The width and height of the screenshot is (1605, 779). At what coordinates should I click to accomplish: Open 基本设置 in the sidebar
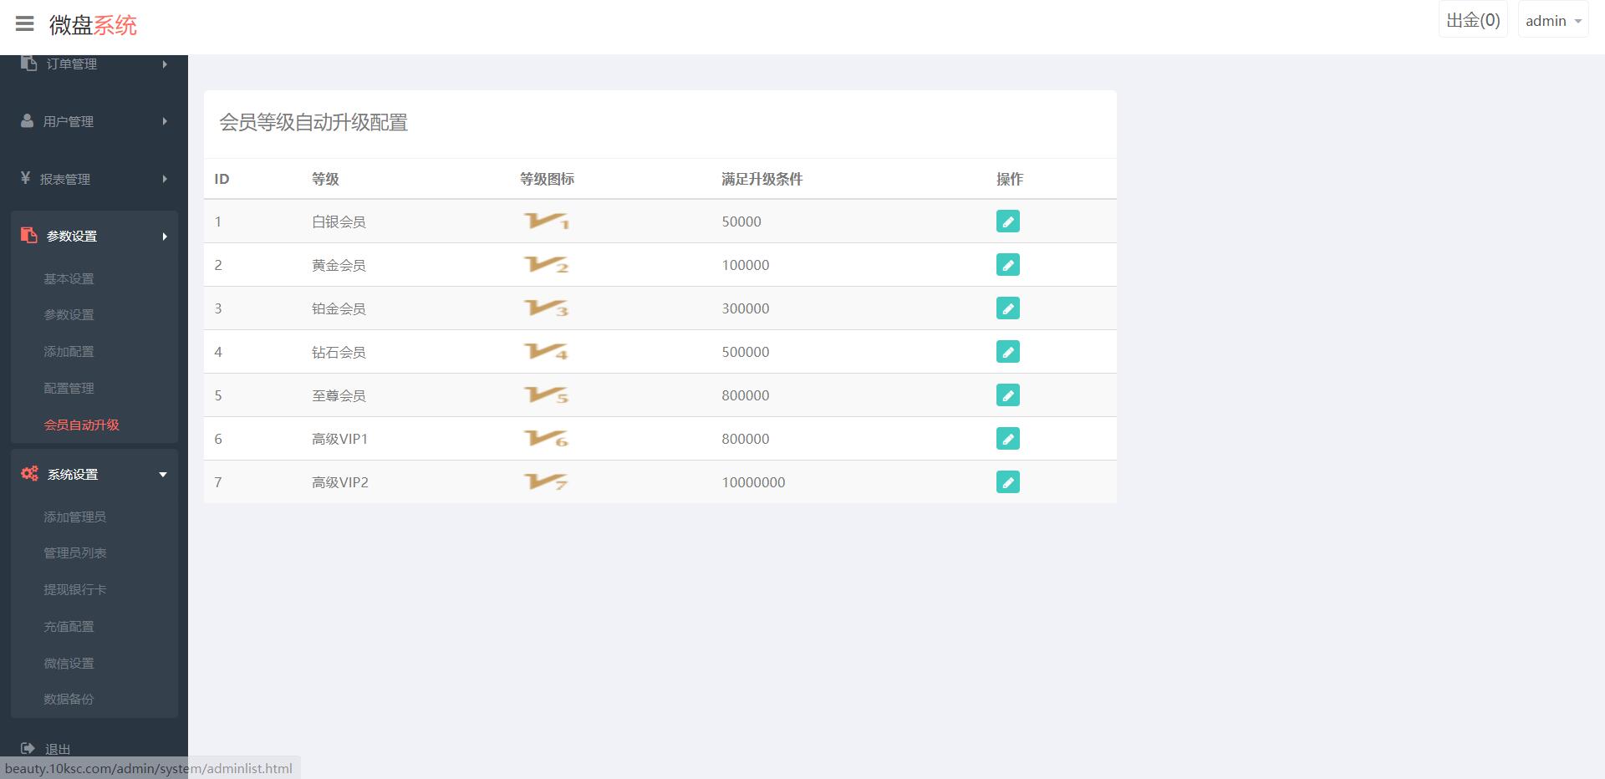coord(69,278)
